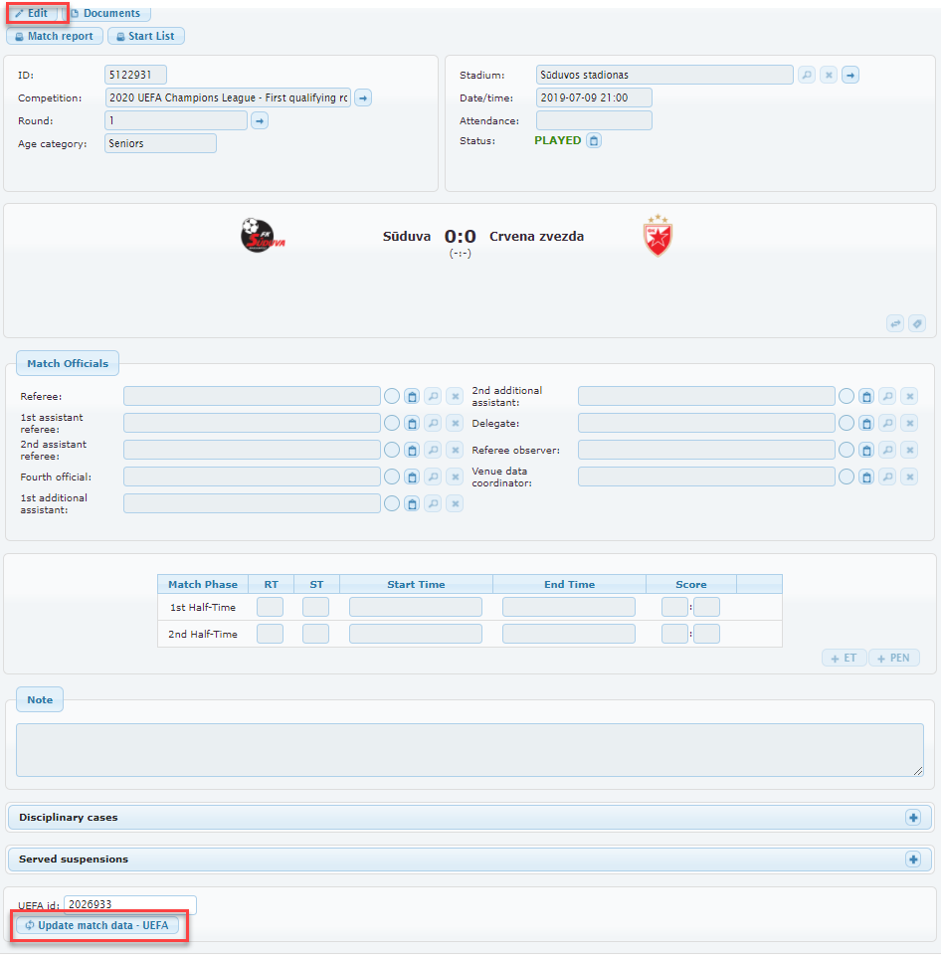Search for a Delegate using magnifier icon
Screen dimensions: 941x955
[887, 423]
